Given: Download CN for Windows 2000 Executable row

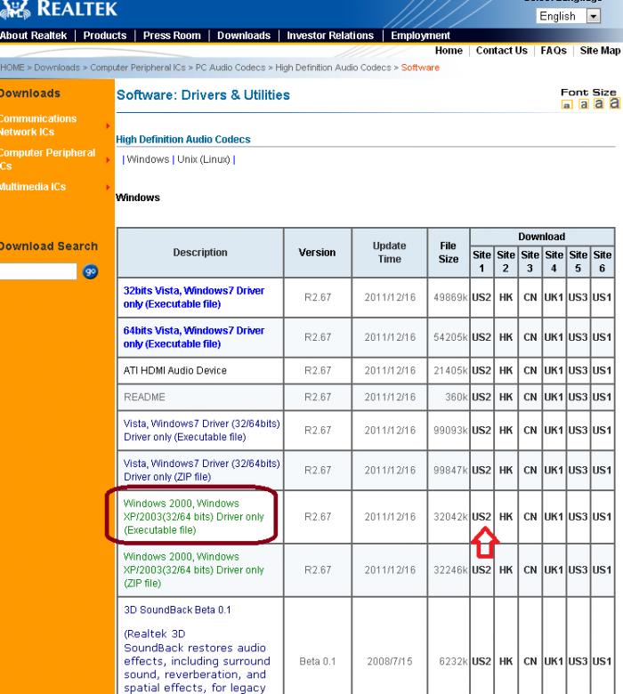Looking at the screenshot, I should point(530,517).
